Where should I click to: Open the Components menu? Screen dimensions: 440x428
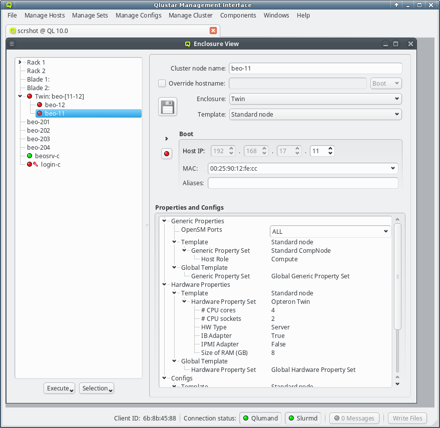click(x=238, y=16)
